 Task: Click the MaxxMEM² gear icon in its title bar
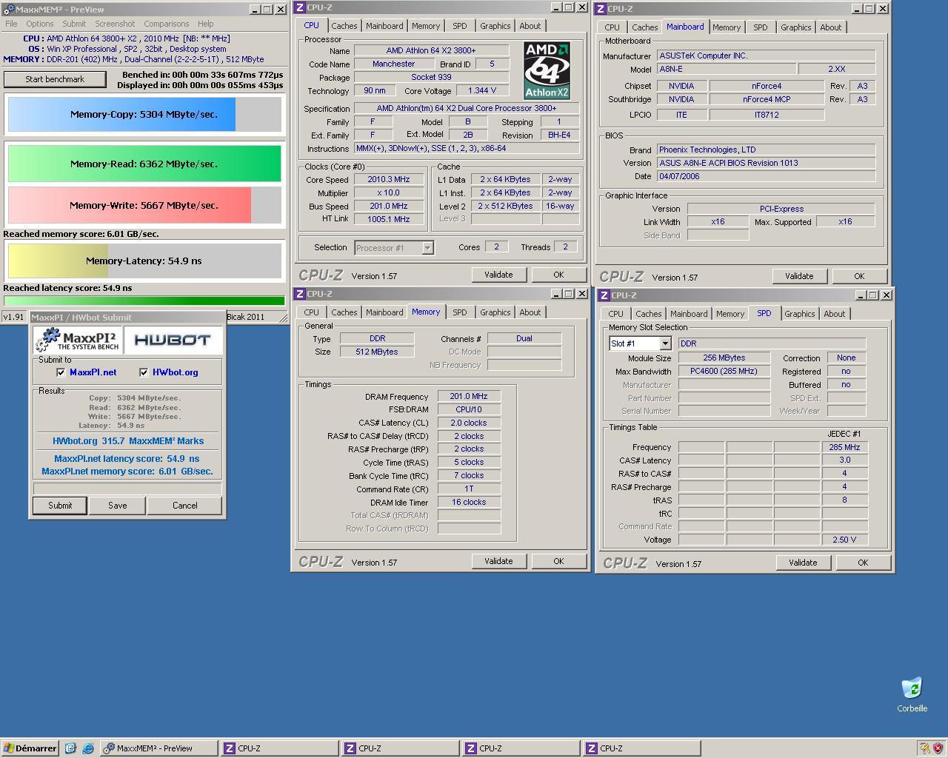coord(9,10)
